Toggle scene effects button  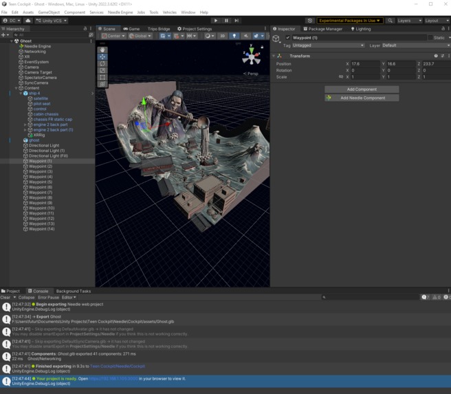[256, 36]
